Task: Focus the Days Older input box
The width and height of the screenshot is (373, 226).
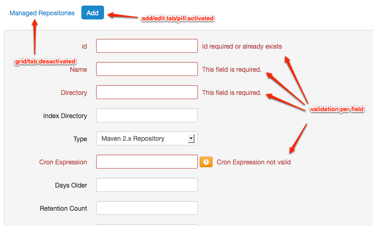Action: (x=147, y=185)
